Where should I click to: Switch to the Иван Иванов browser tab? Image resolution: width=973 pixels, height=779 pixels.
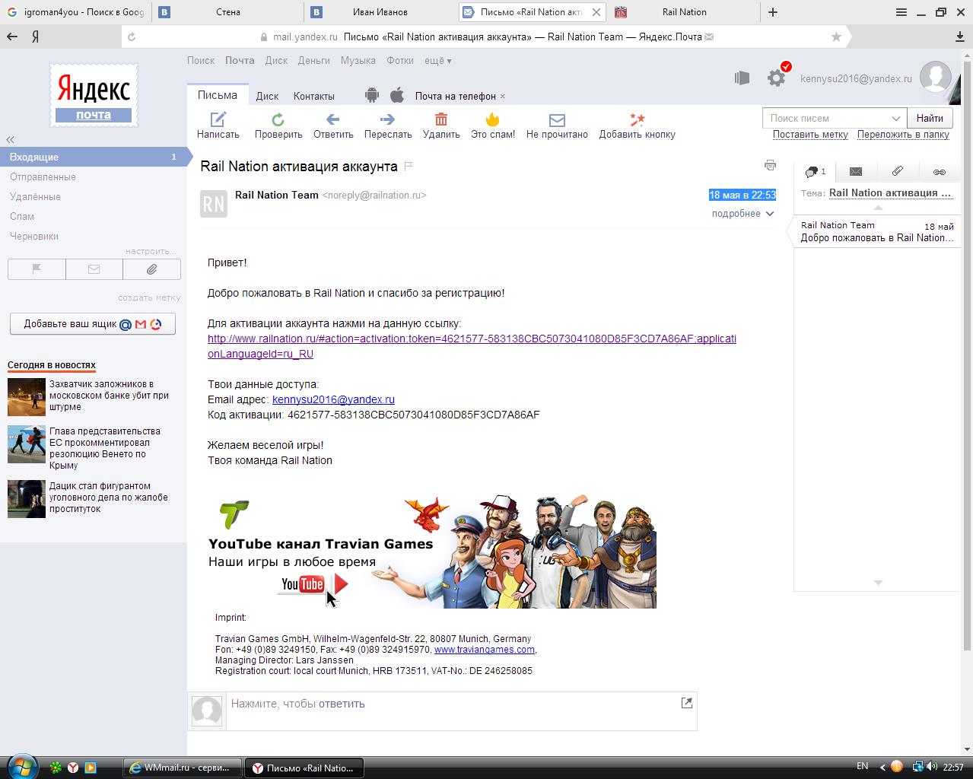(x=380, y=12)
